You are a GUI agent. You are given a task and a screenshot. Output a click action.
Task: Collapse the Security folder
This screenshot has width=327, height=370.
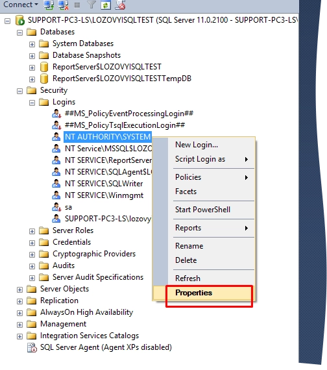pos(20,91)
